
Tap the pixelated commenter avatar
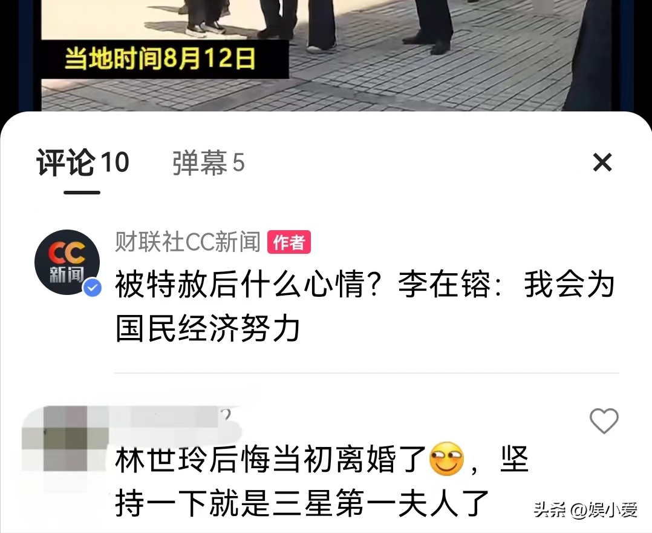point(65,439)
